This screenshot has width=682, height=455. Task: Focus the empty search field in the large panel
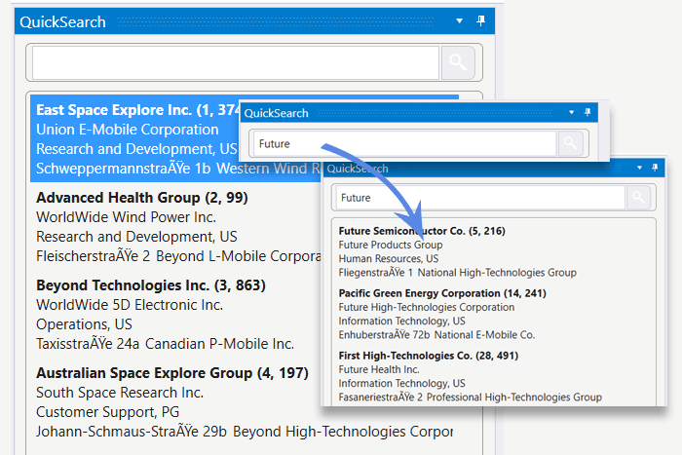pyautogui.click(x=236, y=63)
